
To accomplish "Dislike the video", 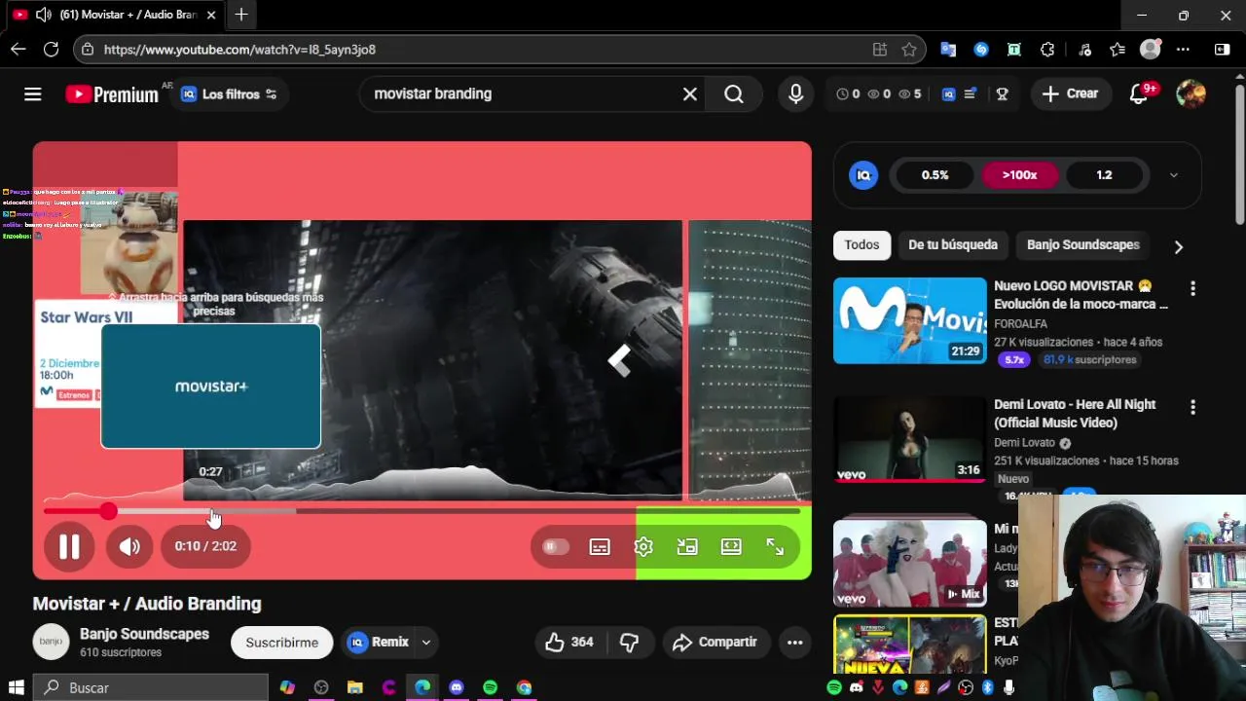I will [629, 643].
